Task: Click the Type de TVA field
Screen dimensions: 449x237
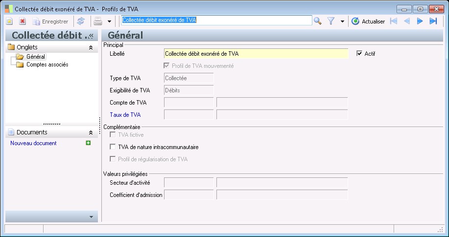Action: click(189, 78)
